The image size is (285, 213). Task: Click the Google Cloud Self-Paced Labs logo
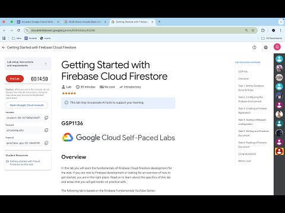118,137
